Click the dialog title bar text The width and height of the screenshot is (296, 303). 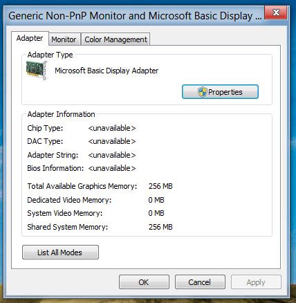click(135, 16)
